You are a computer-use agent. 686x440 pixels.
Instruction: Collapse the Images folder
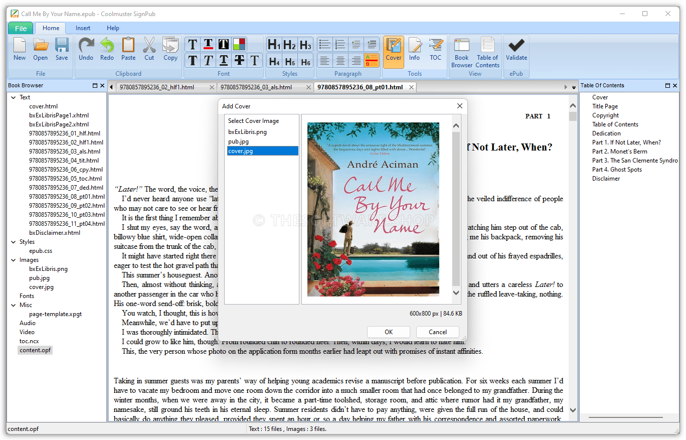(13, 260)
